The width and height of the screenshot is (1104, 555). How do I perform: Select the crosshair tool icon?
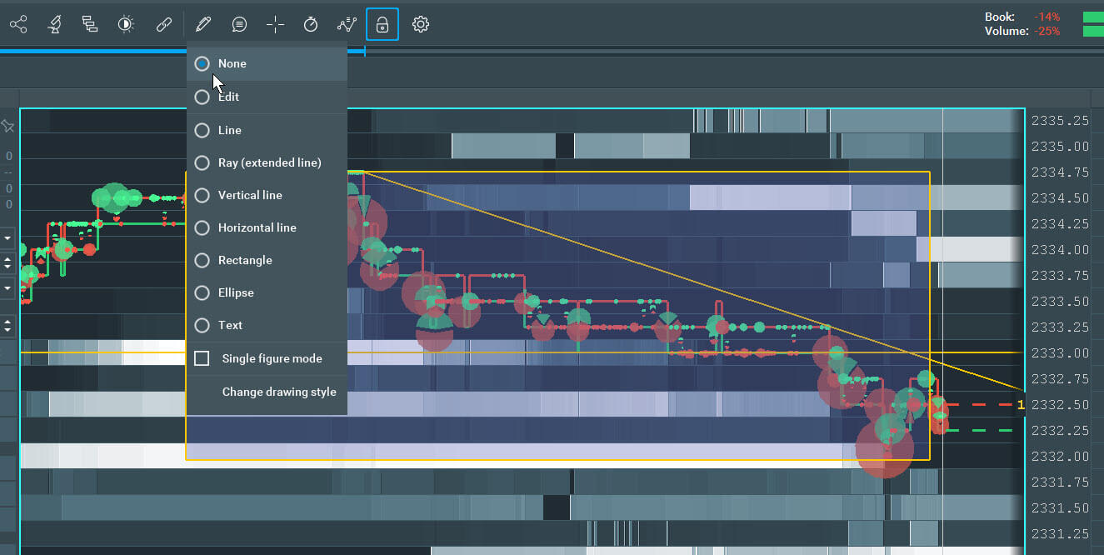(275, 24)
